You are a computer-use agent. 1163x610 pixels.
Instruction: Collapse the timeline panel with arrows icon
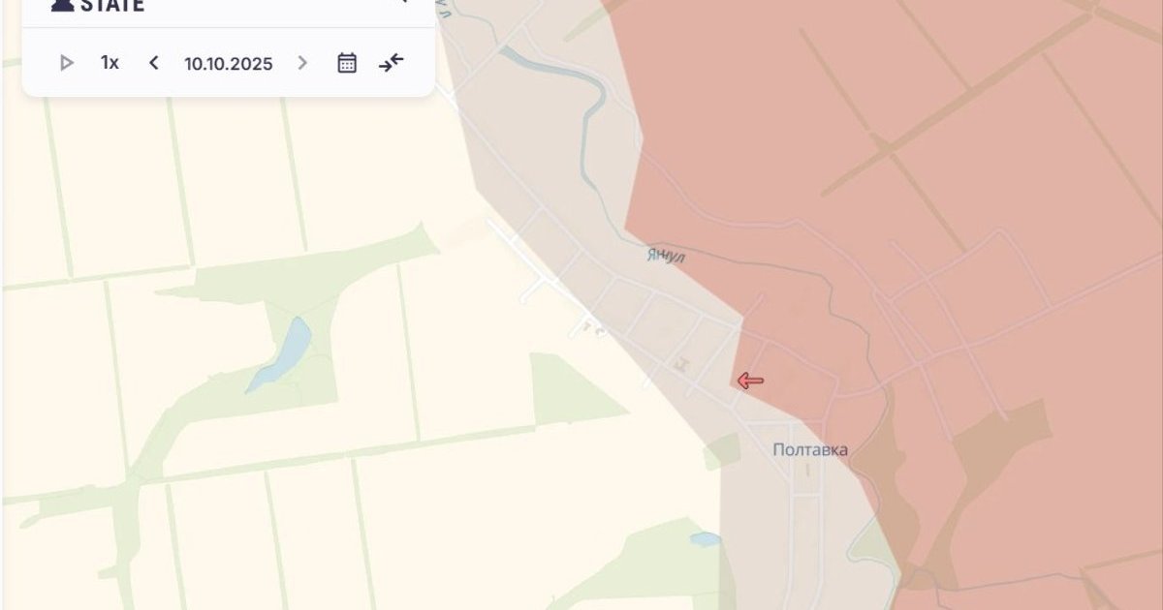(x=392, y=63)
